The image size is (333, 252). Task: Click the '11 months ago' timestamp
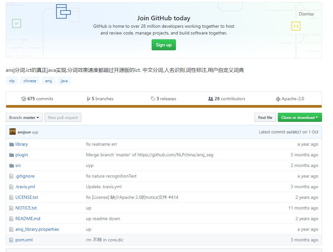point(303,208)
